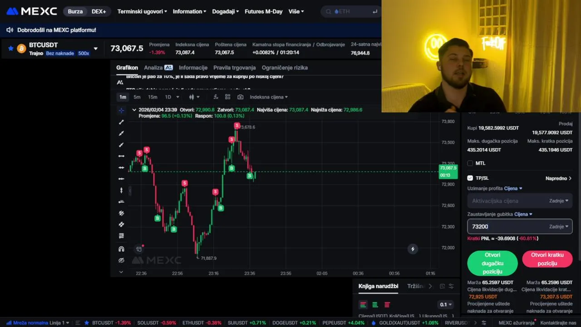Expand more drawing tools chevron
This screenshot has width=581, height=327.
121,272
